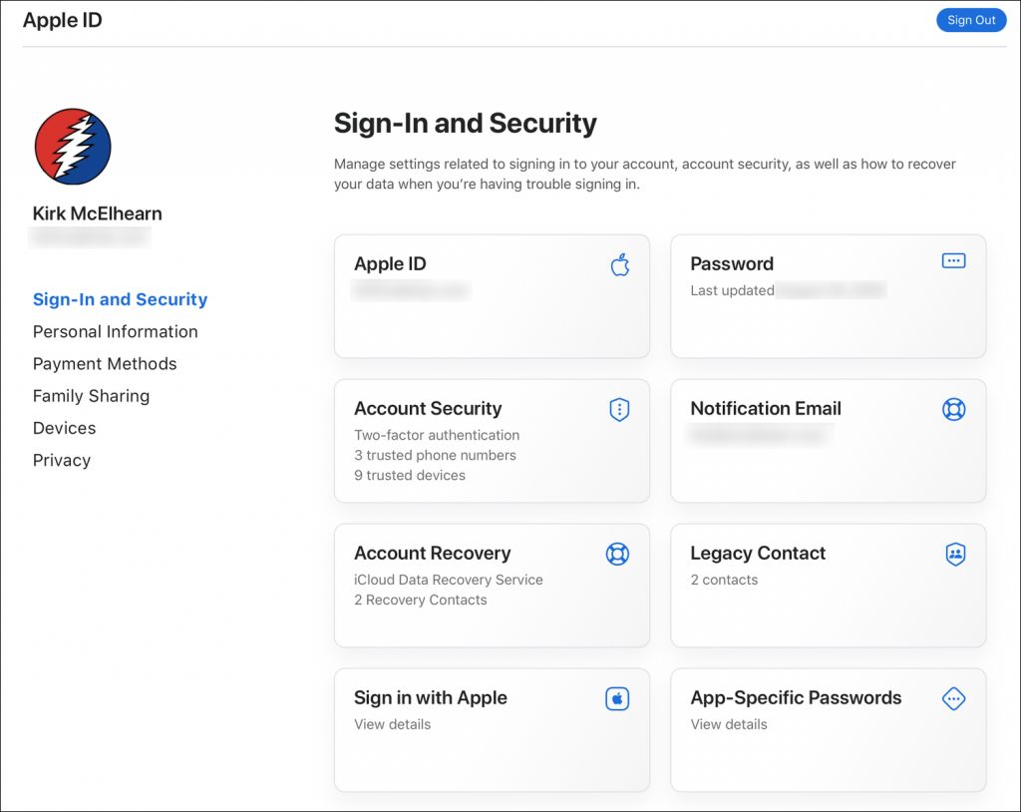Viewport: 1021px width, 812px height.
Task: Click the shield icon on Account Security card
Action: click(x=619, y=410)
